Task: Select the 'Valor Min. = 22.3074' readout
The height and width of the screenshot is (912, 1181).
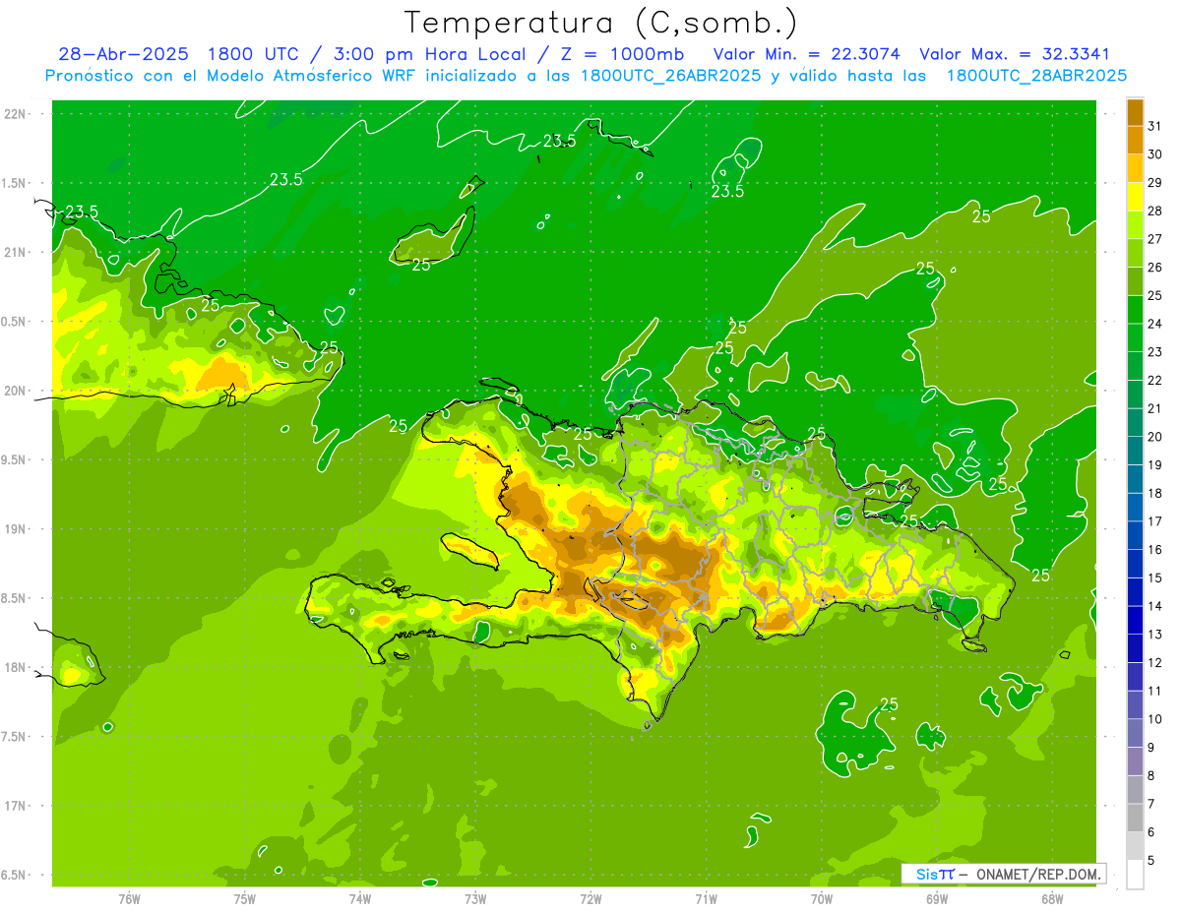Action: (806, 54)
